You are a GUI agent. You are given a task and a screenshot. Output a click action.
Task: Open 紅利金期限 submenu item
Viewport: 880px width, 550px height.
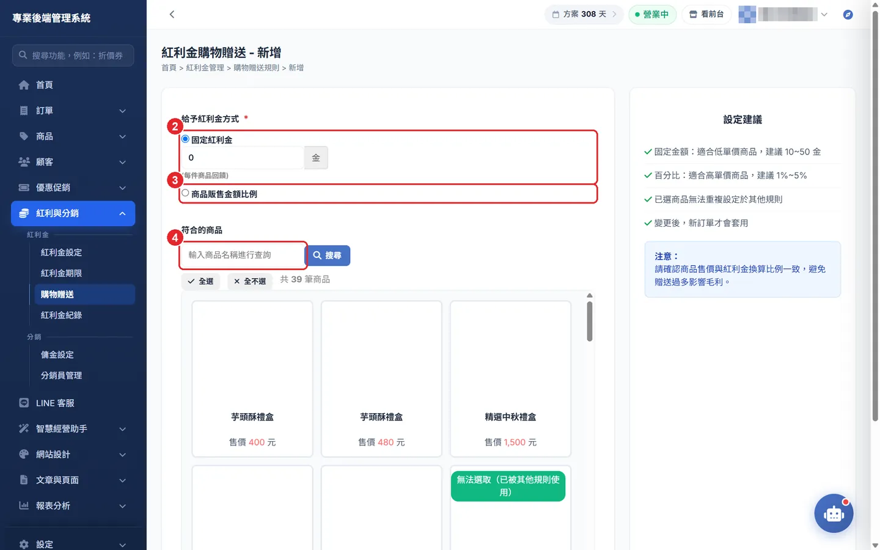[61, 273]
